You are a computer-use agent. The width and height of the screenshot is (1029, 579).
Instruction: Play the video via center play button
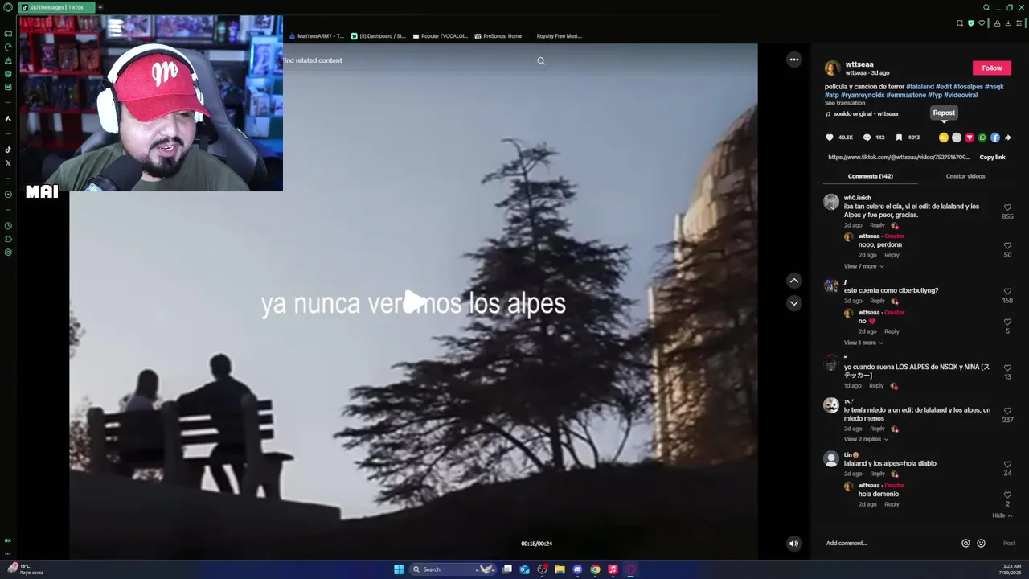413,302
